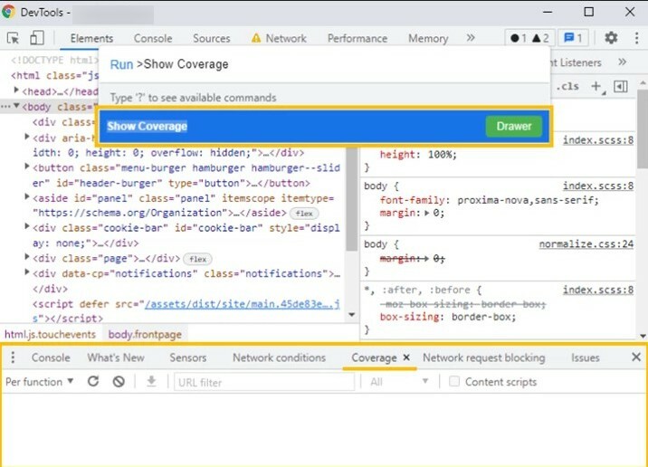Open DevTools settings gear
The width and height of the screenshot is (648, 467).
pyautogui.click(x=611, y=38)
